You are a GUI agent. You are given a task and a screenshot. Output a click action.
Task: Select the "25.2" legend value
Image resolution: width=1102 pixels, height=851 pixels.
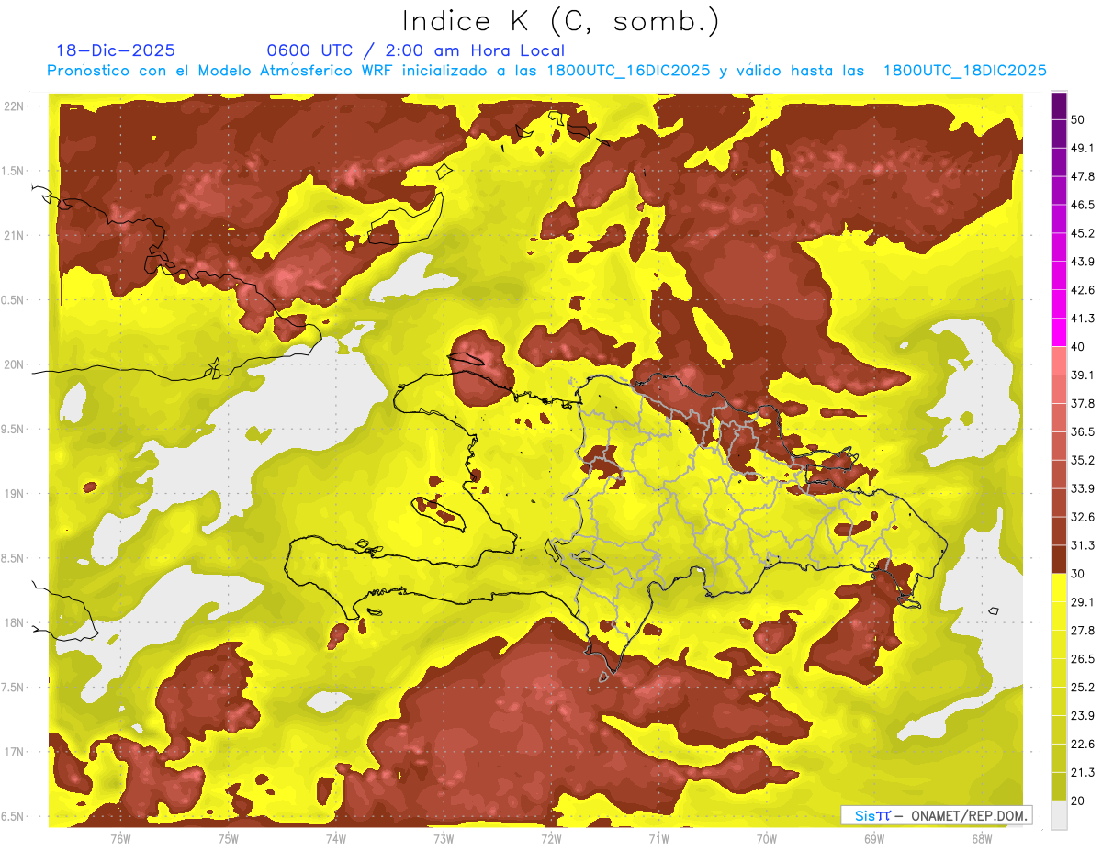pyautogui.click(x=1082, y=687)
